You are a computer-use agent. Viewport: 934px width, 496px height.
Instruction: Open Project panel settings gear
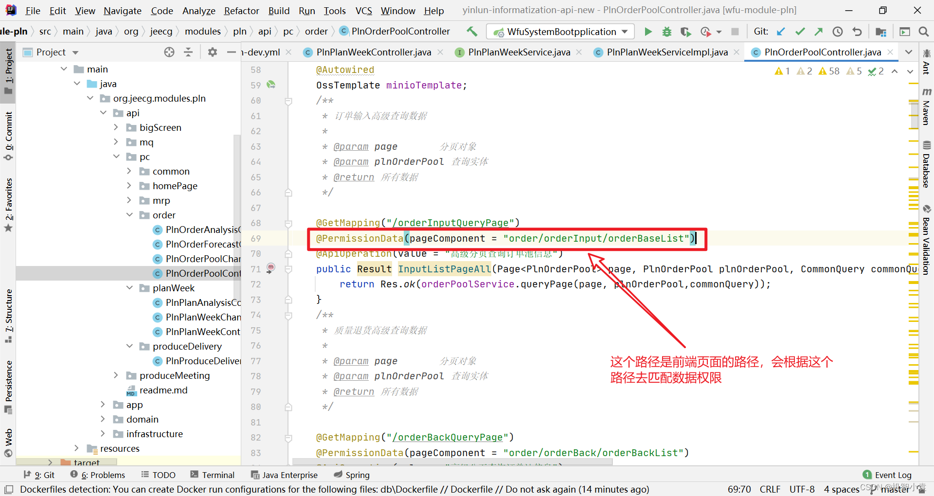213,52
